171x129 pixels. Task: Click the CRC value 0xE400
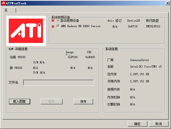click(90, 57)
